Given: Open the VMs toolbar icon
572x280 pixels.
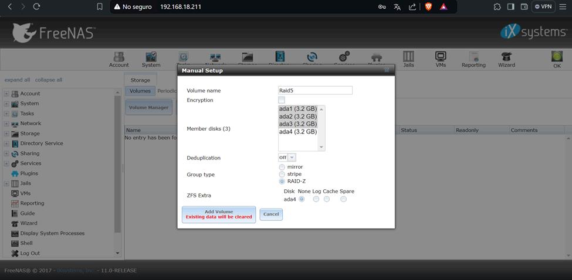Looking at the screenshot, I should coord(441,59).
